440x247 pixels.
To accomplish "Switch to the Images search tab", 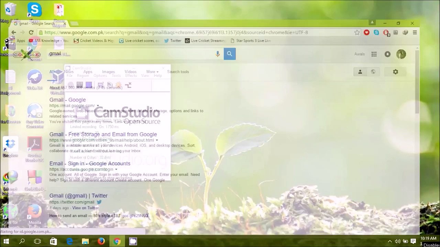I will [x=108, y=72].
